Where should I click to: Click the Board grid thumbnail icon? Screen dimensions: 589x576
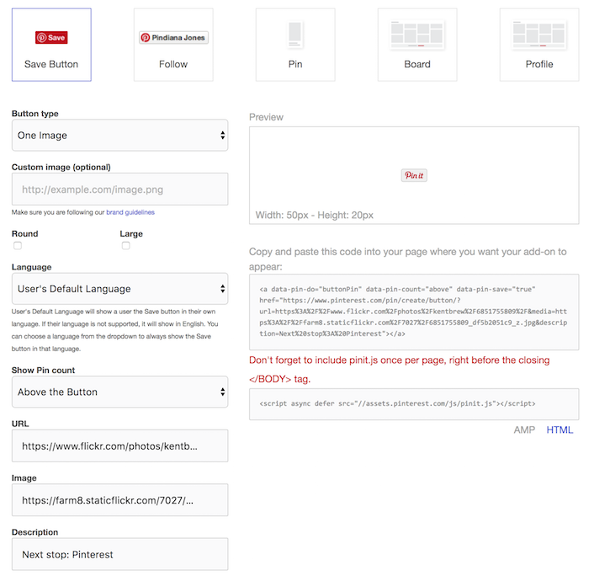click(x=417, y=35)
